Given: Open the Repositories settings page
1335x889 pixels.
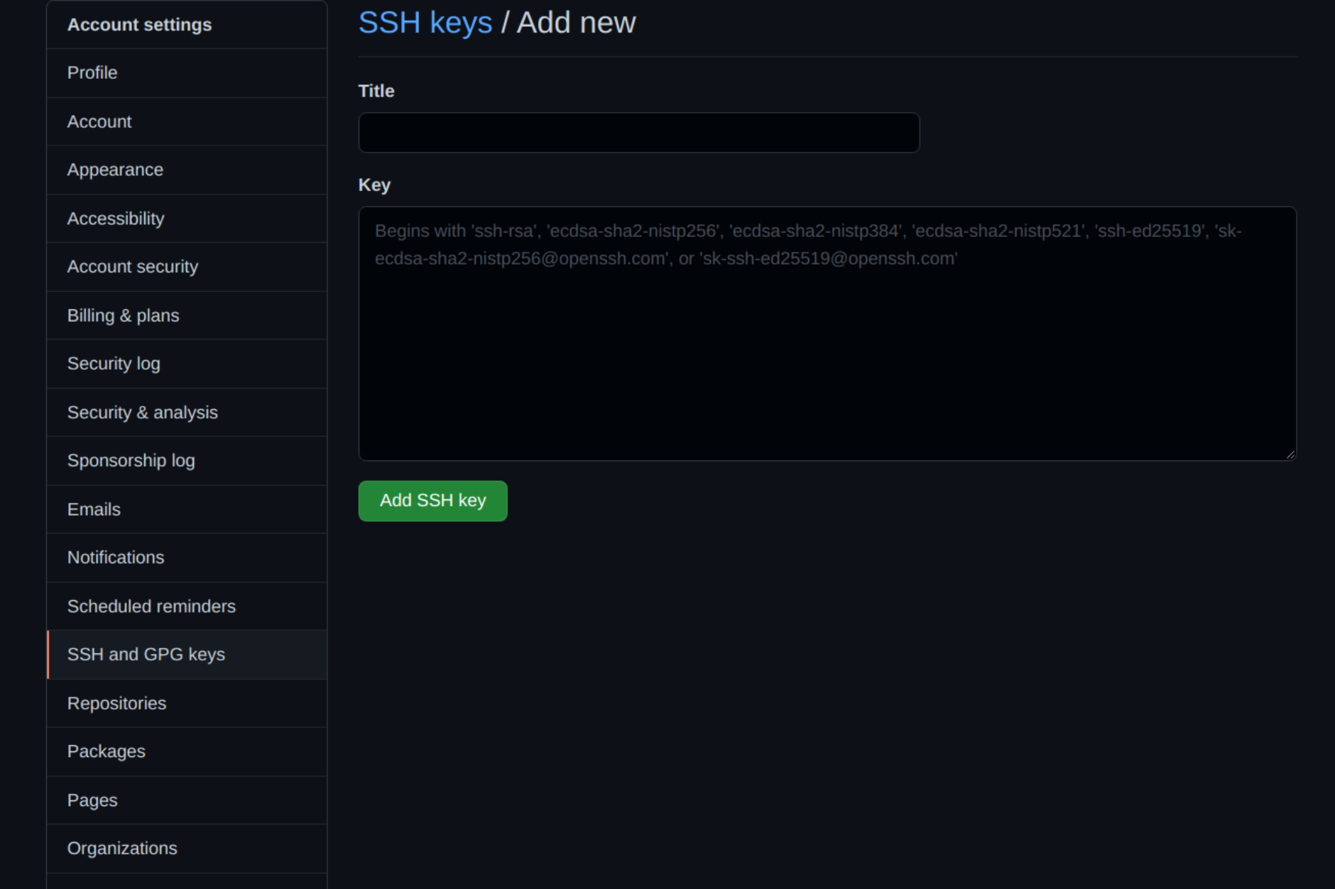Looking at the screenshot, I should [x=116, y=703].
